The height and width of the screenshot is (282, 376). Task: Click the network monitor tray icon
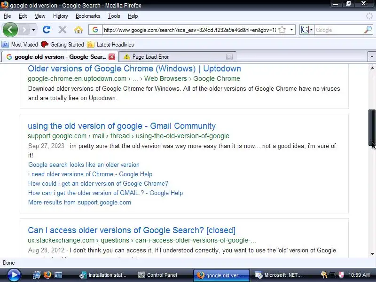coord(333,275)
